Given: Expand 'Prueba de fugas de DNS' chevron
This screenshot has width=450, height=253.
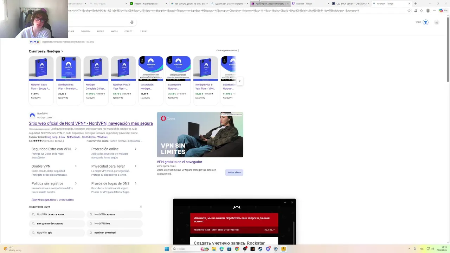Looking at the screenshot, I should (x=136, y=183).
